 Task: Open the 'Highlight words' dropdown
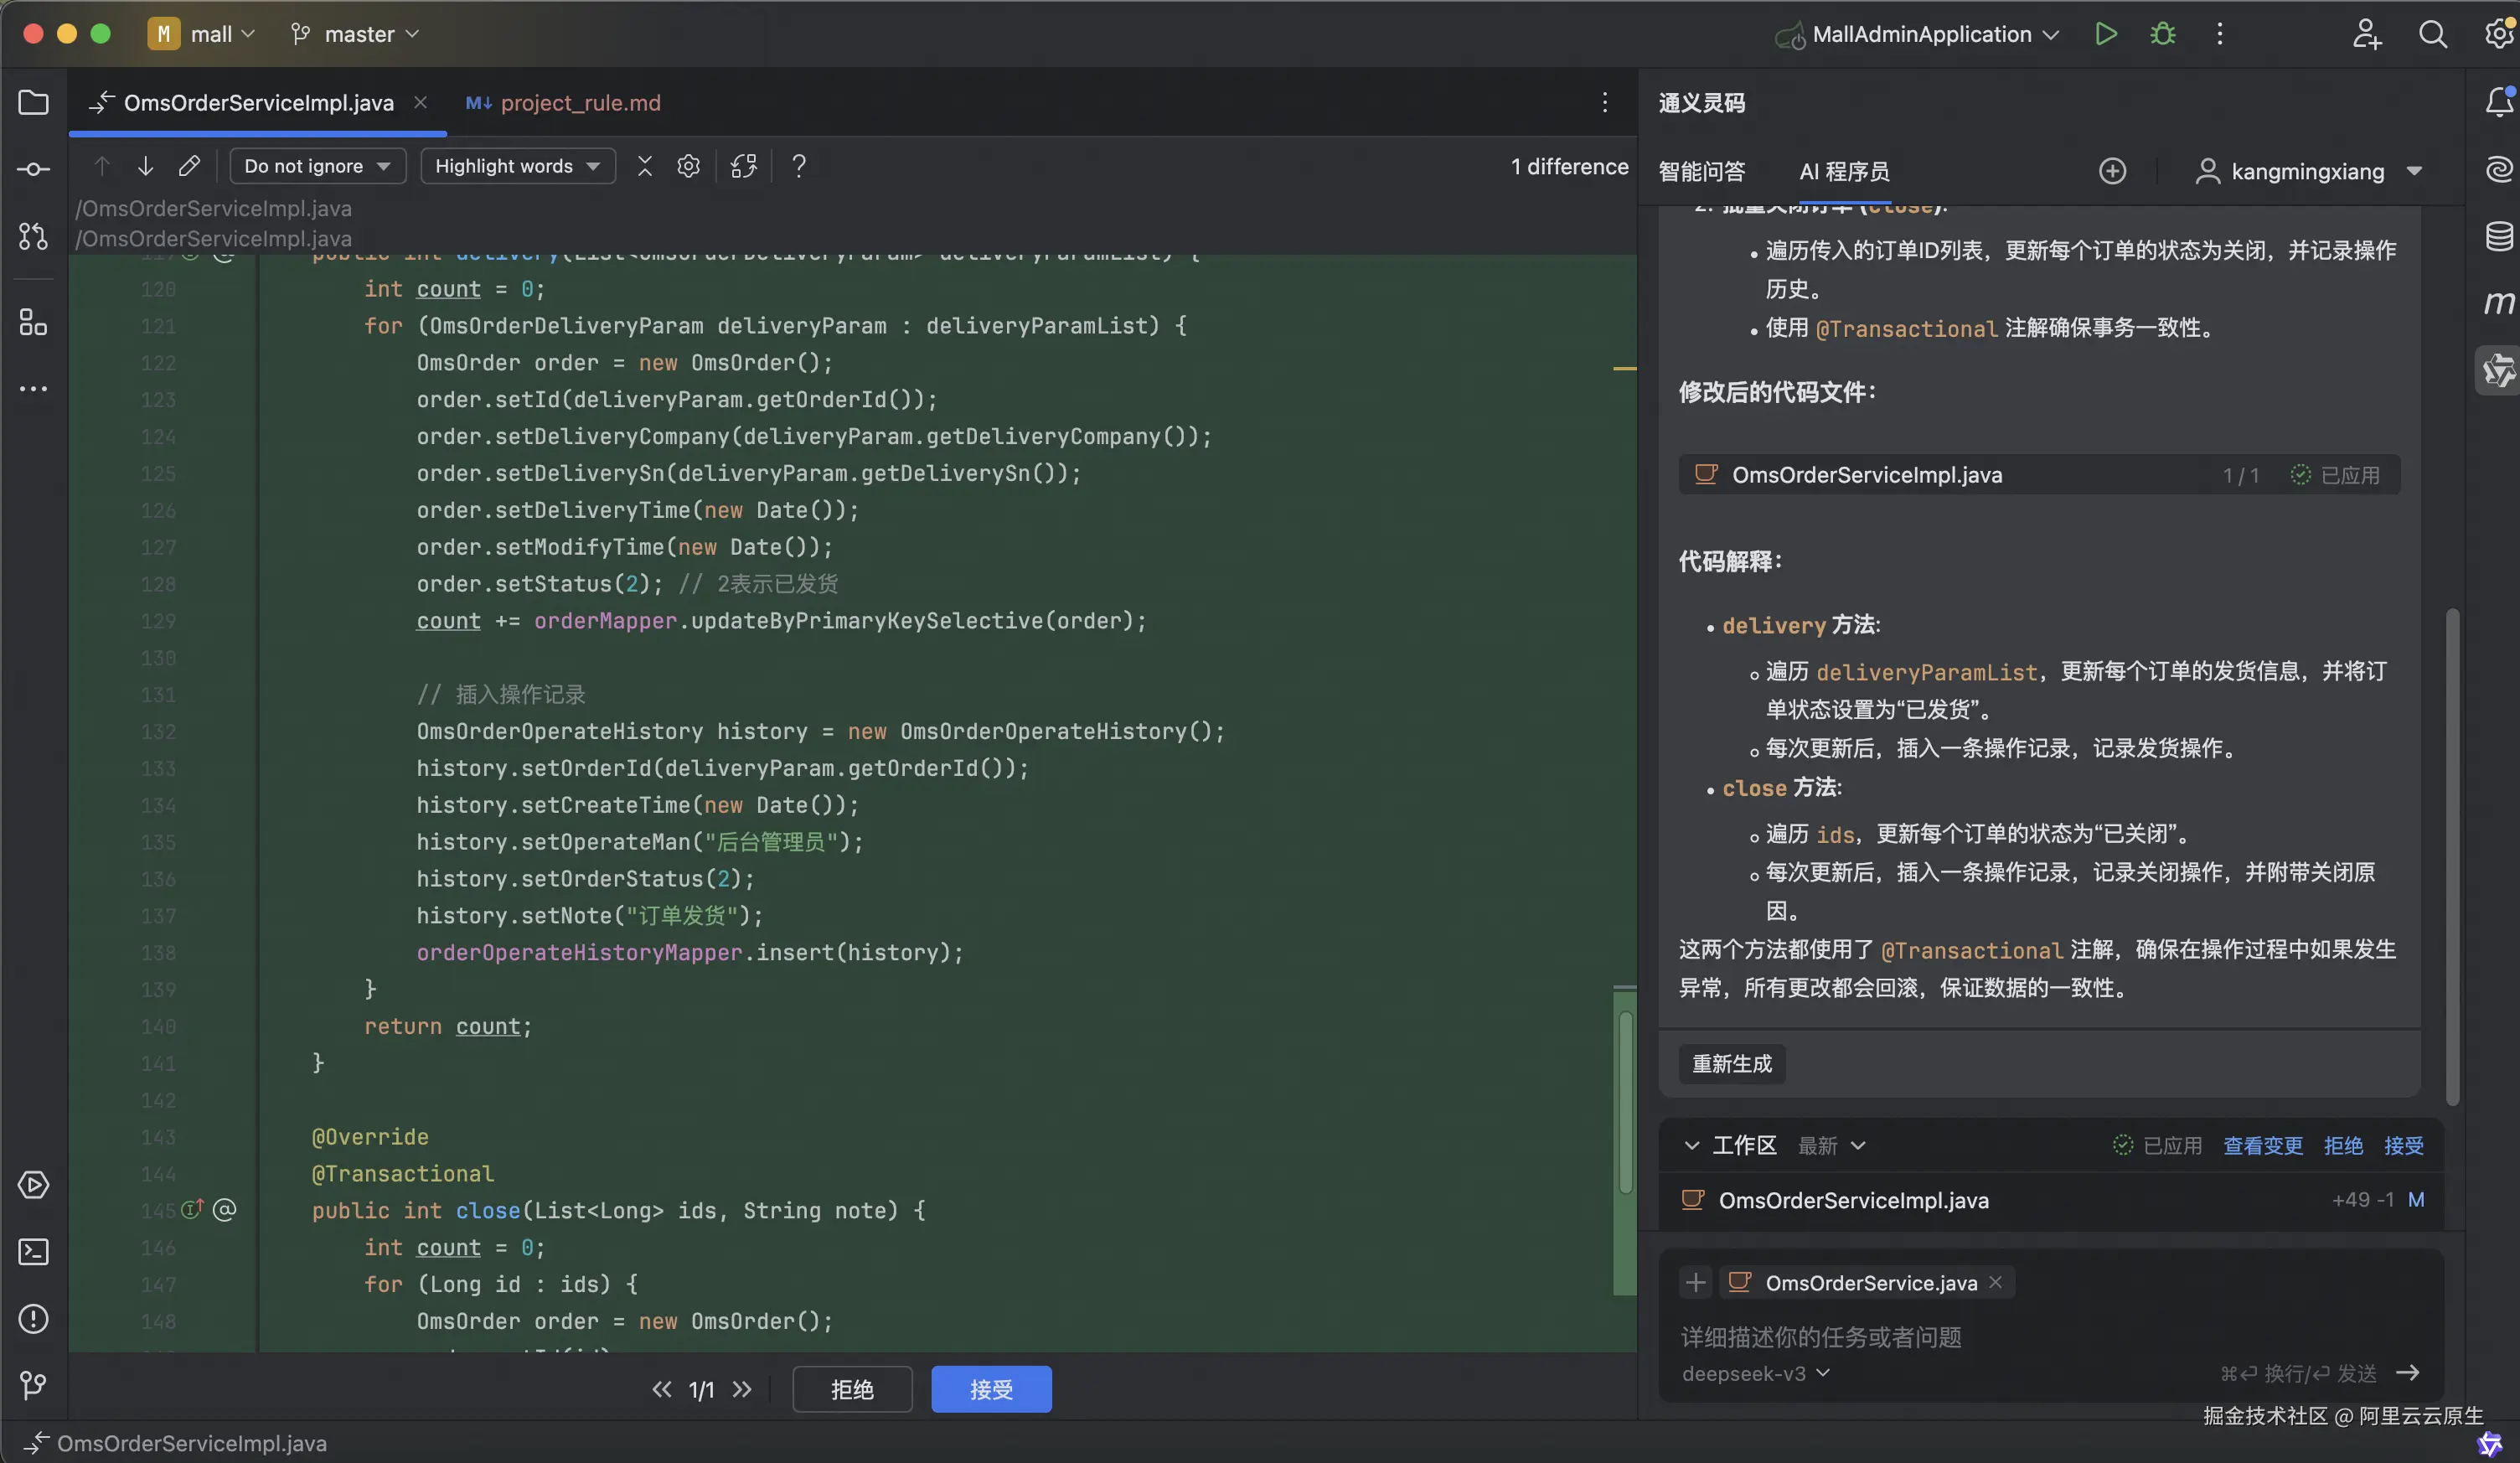tap(517, 166)
